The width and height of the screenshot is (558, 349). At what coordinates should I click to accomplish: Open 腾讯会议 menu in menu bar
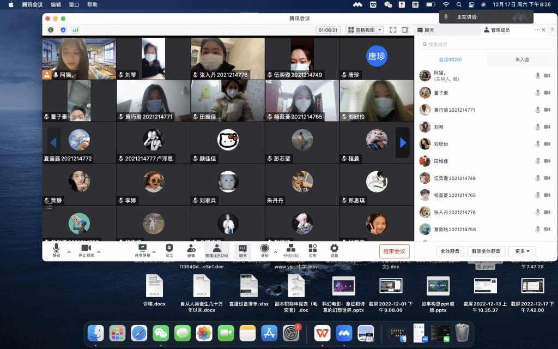pos(32,4)
